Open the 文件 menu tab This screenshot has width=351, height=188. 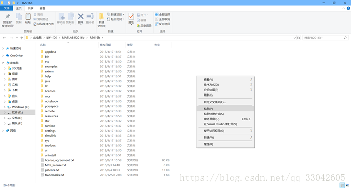click(7, 8)
